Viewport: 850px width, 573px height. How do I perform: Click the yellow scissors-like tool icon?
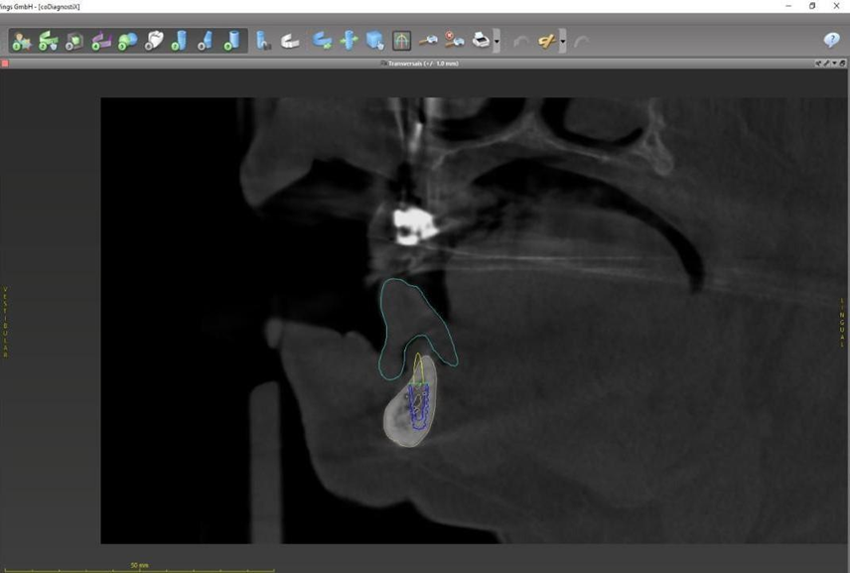coord(545,41)
